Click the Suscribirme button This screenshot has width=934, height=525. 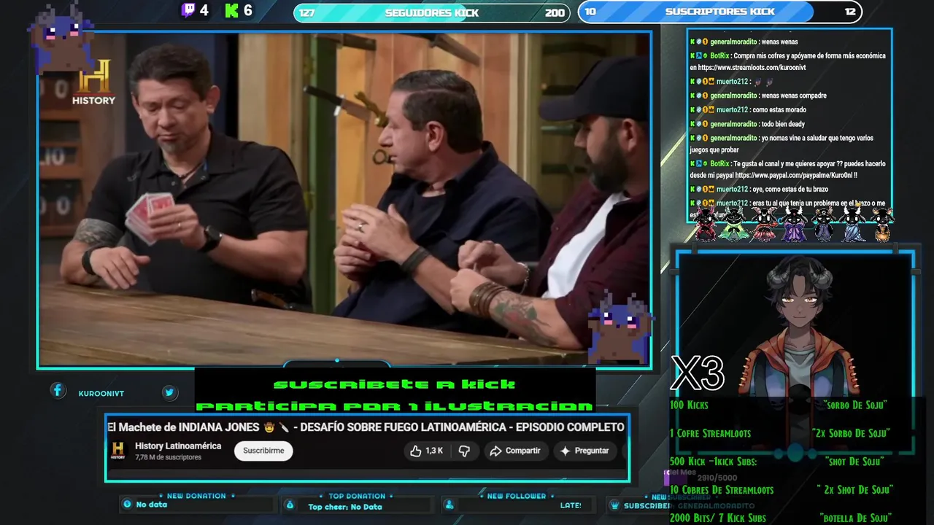(263, 451)
